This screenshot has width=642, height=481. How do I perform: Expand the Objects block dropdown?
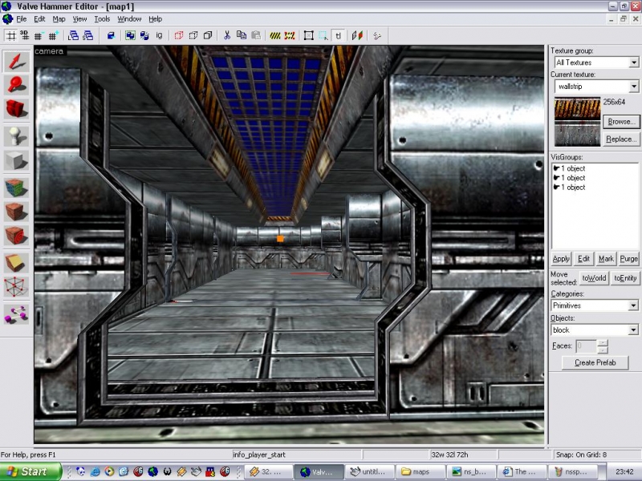634,330
